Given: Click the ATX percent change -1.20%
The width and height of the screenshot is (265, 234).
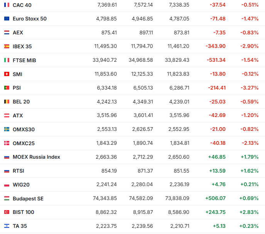Looking at the screenshot, I should (249, 115).
